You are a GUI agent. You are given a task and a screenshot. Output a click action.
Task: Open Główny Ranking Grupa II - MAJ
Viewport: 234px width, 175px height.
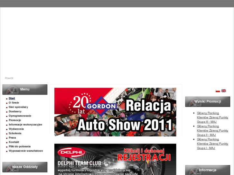point(212,130)
